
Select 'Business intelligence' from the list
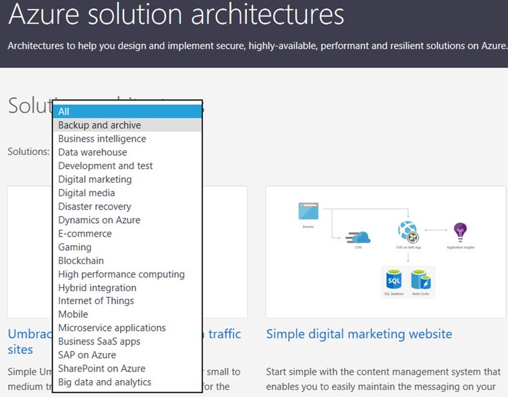tap(128, 139)
